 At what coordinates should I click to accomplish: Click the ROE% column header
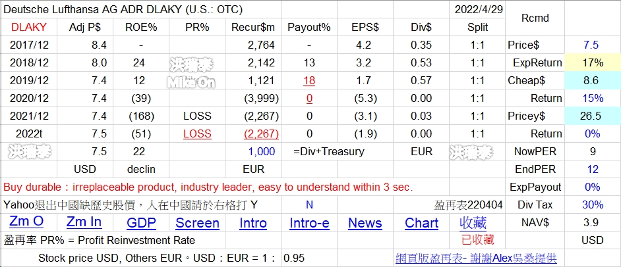[141, 27]
